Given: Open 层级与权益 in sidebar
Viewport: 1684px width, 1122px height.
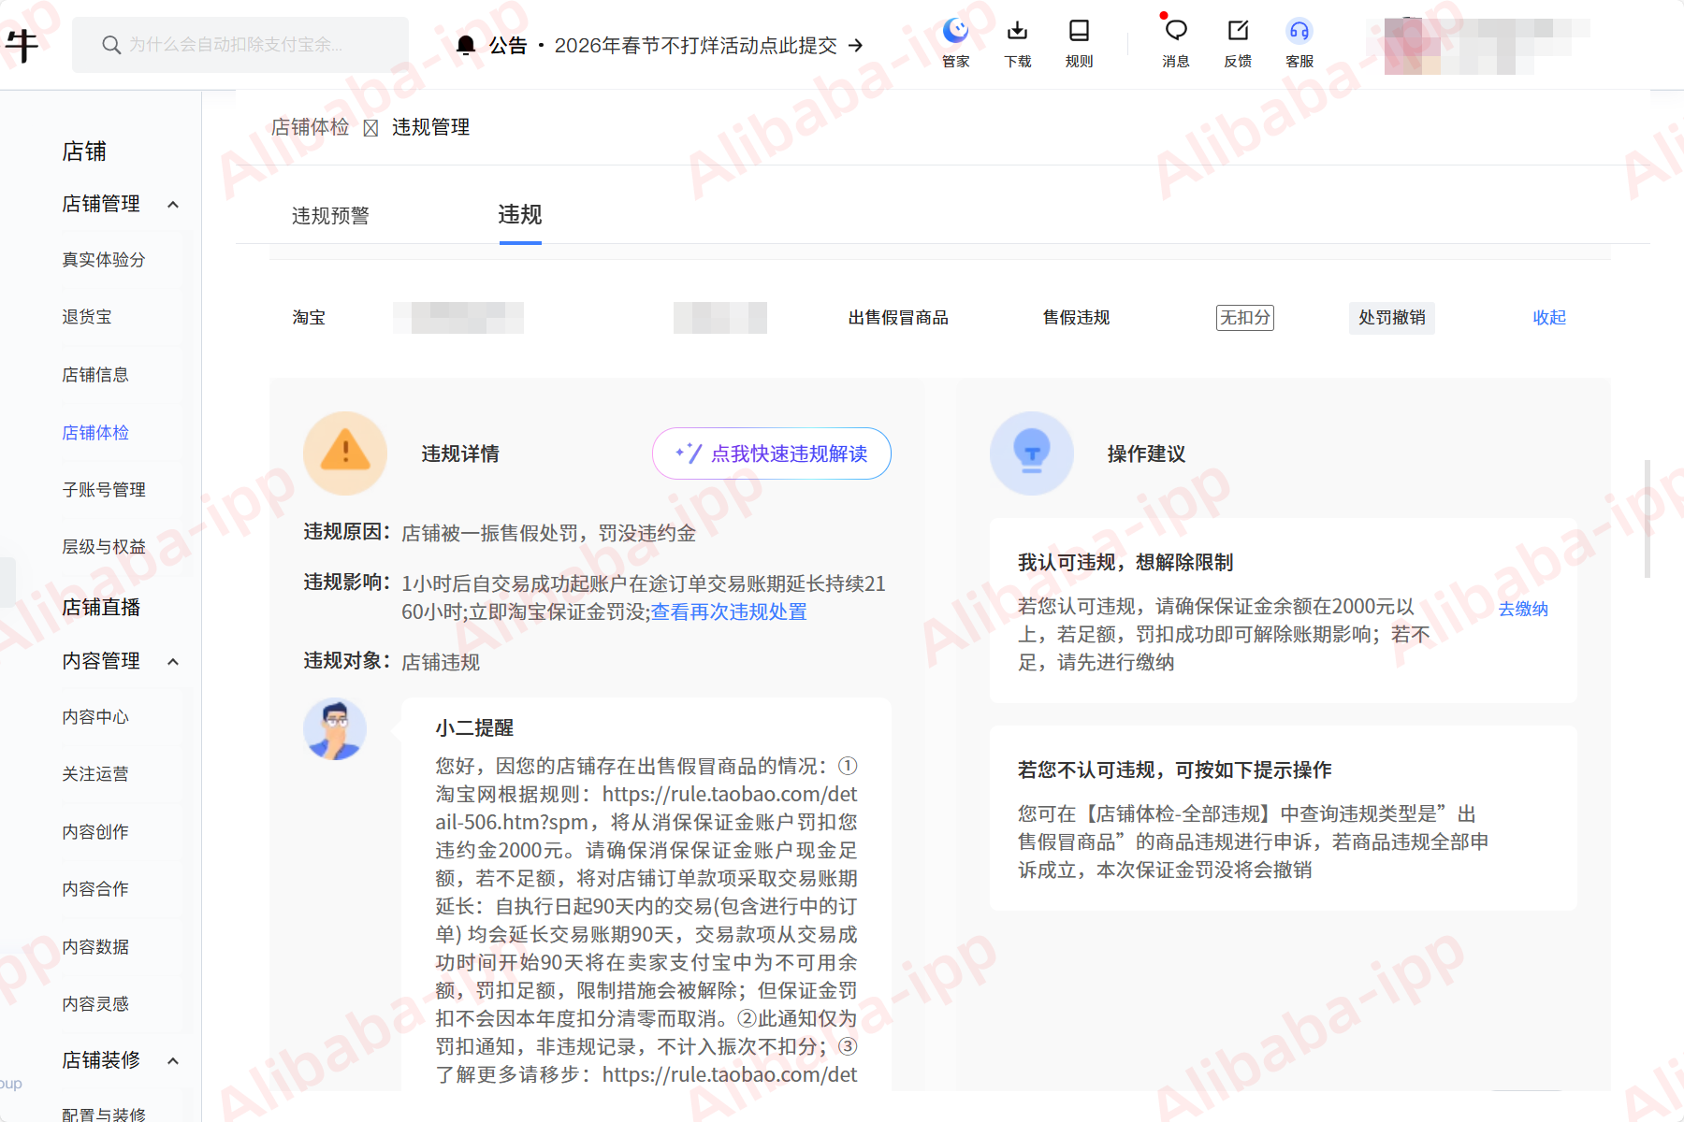Looking at the screenshot, I should click(104, 547).
